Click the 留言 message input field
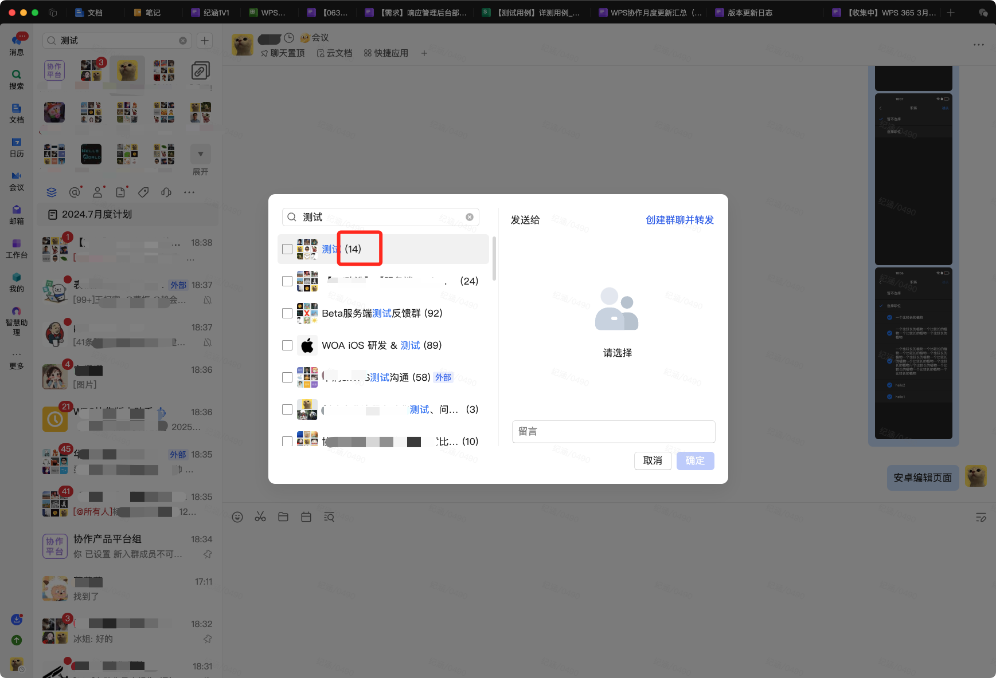996x678 pixels. [614, 432]
